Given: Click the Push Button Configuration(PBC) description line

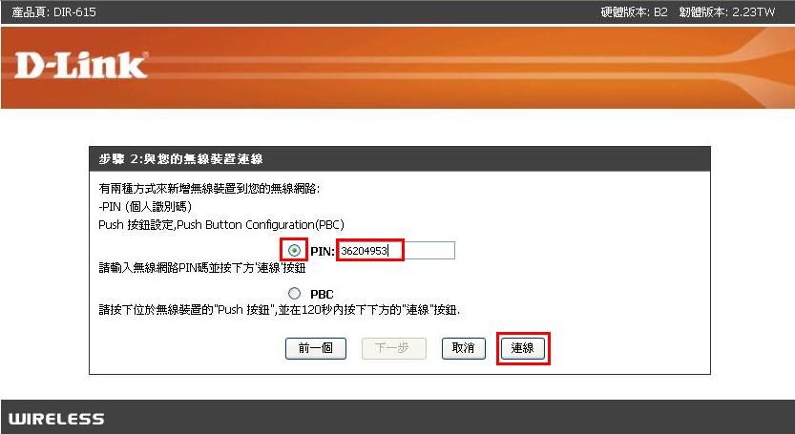Looking at the screenshot, I should tap(221, 224).
